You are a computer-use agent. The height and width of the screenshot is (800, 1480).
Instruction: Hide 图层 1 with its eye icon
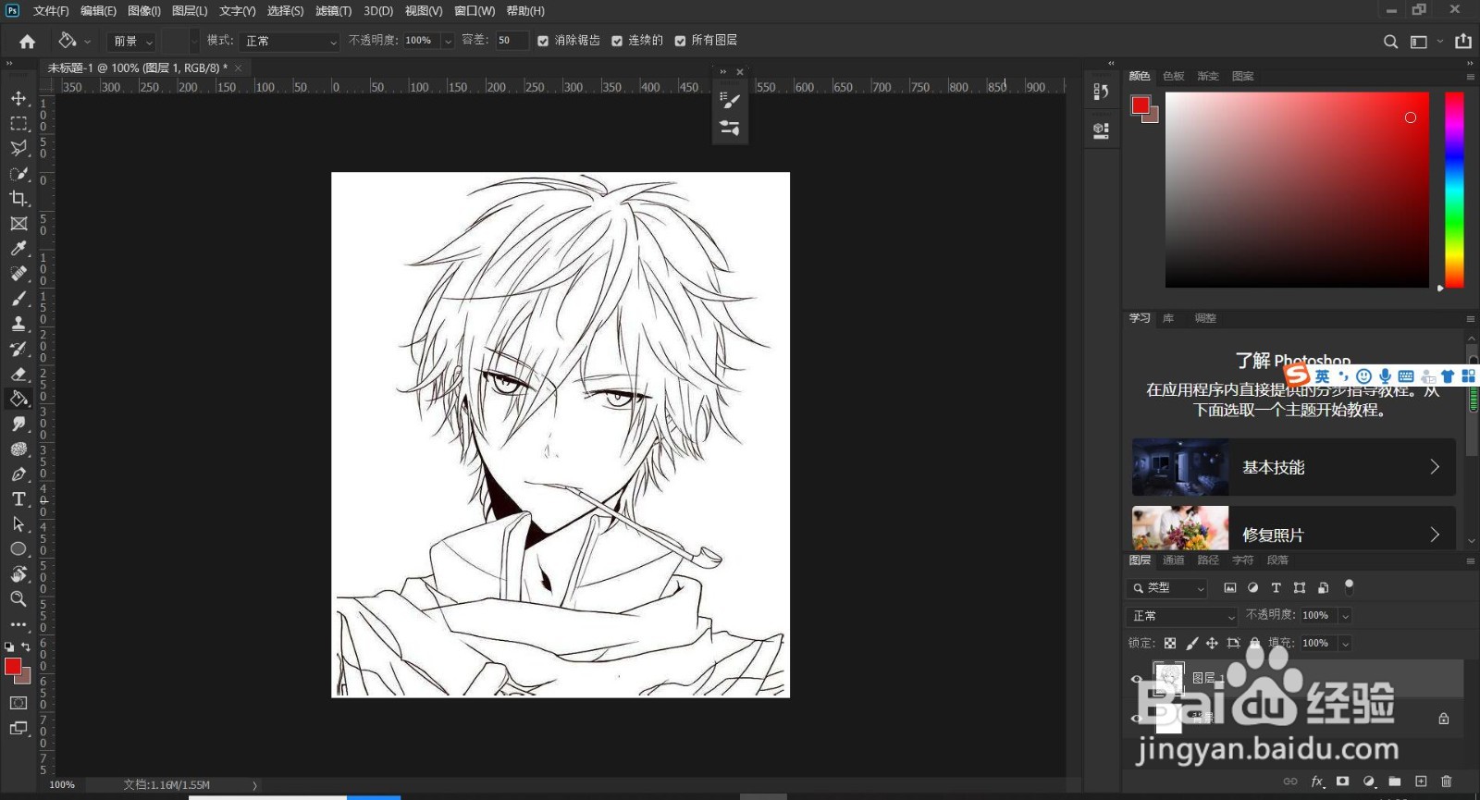(1137, 679)
